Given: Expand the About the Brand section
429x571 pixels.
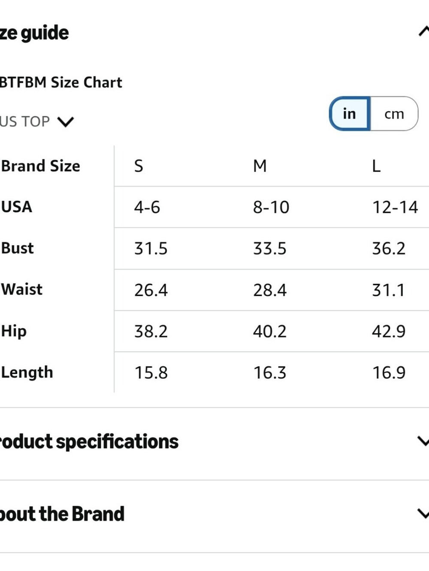Looking at the screenshot, I should (424, 513).
